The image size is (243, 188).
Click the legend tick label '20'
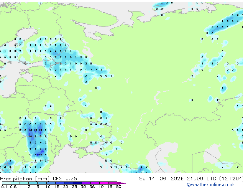(x=66, y=186)
